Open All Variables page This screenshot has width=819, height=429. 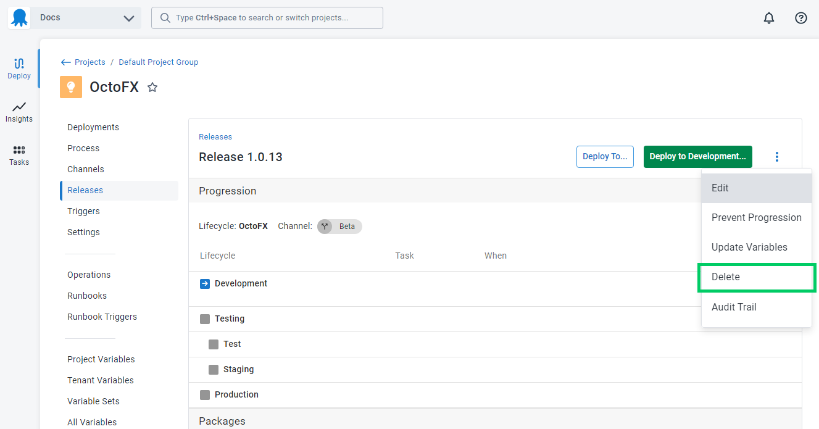point(92,422)
